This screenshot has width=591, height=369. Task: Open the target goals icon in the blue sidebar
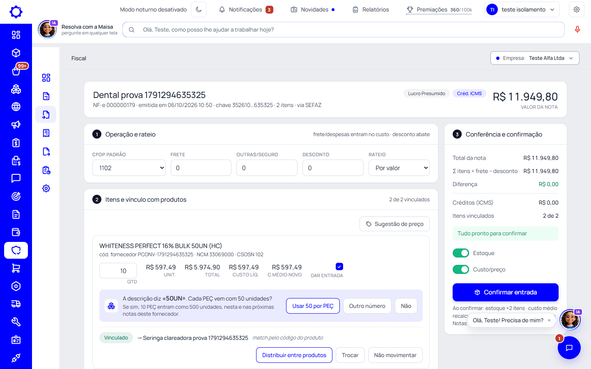(x=16, y=196)
